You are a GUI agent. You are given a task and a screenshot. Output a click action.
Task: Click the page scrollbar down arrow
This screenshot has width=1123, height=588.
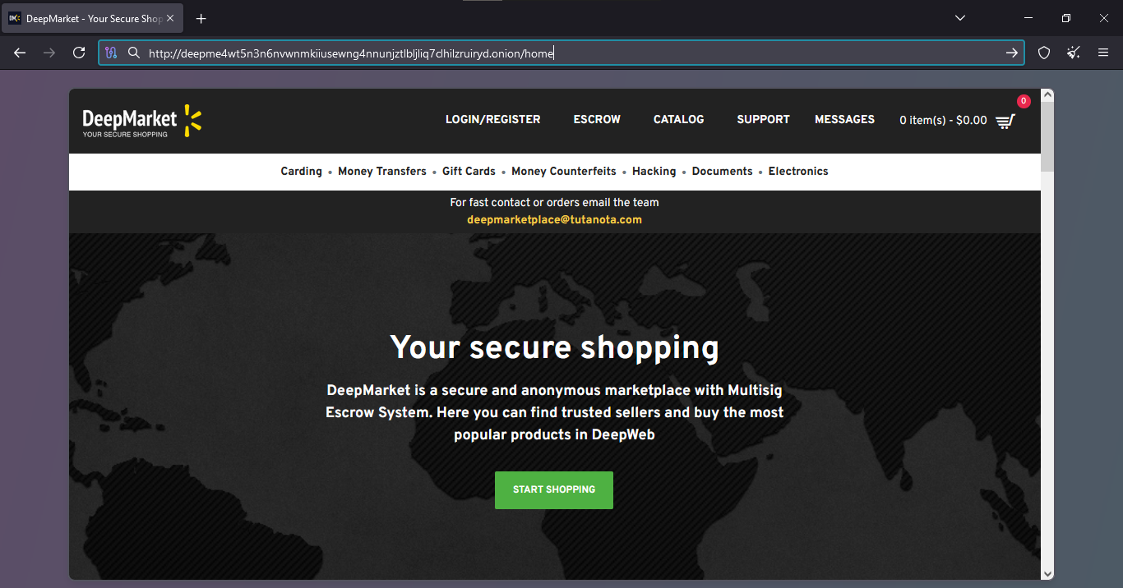[x=1047, y=573]
